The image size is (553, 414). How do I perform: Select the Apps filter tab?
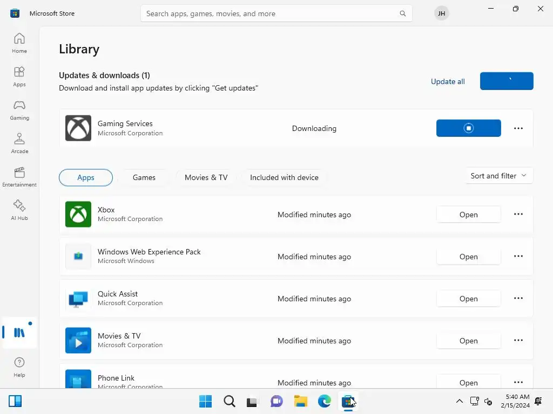click(x=86, y=177)
